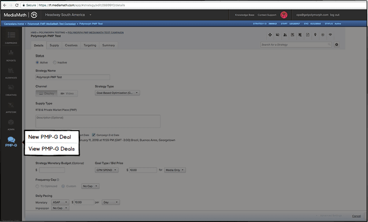Switch channel to Display
The image size is (368, 222).
point(47,93)
